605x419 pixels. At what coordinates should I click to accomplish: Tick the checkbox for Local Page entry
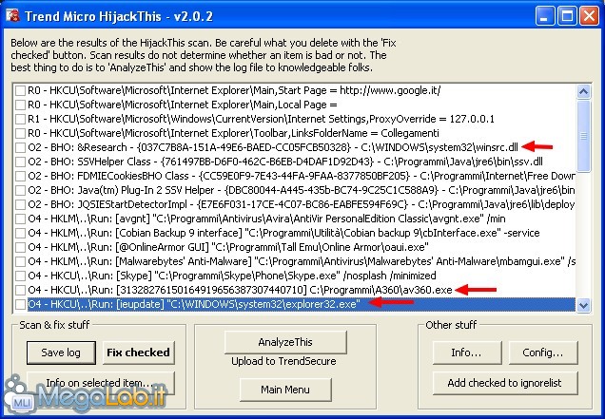point(20,105)
